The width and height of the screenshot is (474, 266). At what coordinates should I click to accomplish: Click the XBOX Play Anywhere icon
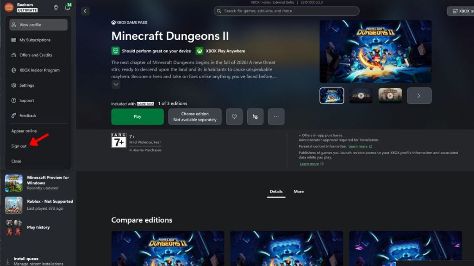coord(200,51)
